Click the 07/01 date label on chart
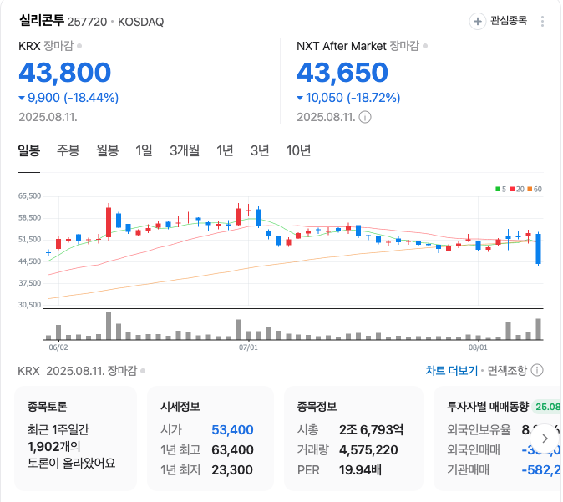This screenshot has height=502, width=563. 248,347
